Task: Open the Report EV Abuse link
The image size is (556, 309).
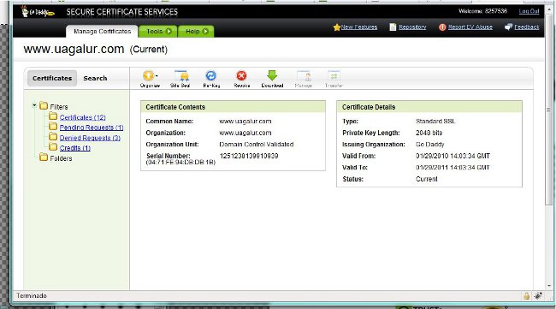Action: [470, 27]
